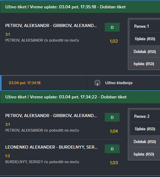Open the Uživo klađenje row
The height and width of the screenshot is (177, 160).
click(x=123, y=83)
